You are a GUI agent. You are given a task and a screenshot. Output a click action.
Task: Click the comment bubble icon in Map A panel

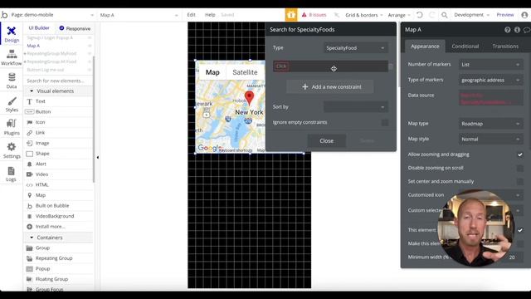pos(527,30)
